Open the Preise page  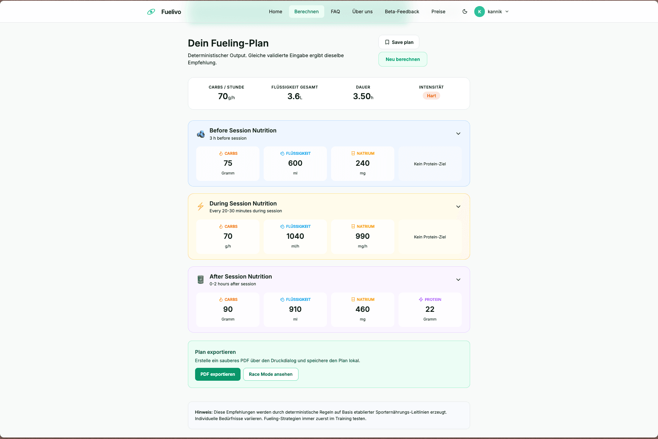438,12
